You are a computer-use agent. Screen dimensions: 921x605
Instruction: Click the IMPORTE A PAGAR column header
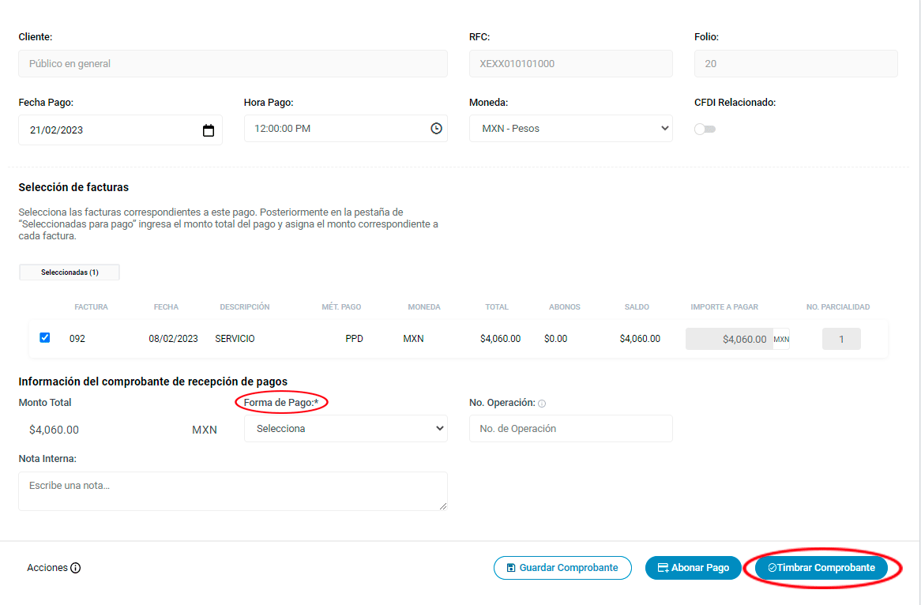click(724, 307)
